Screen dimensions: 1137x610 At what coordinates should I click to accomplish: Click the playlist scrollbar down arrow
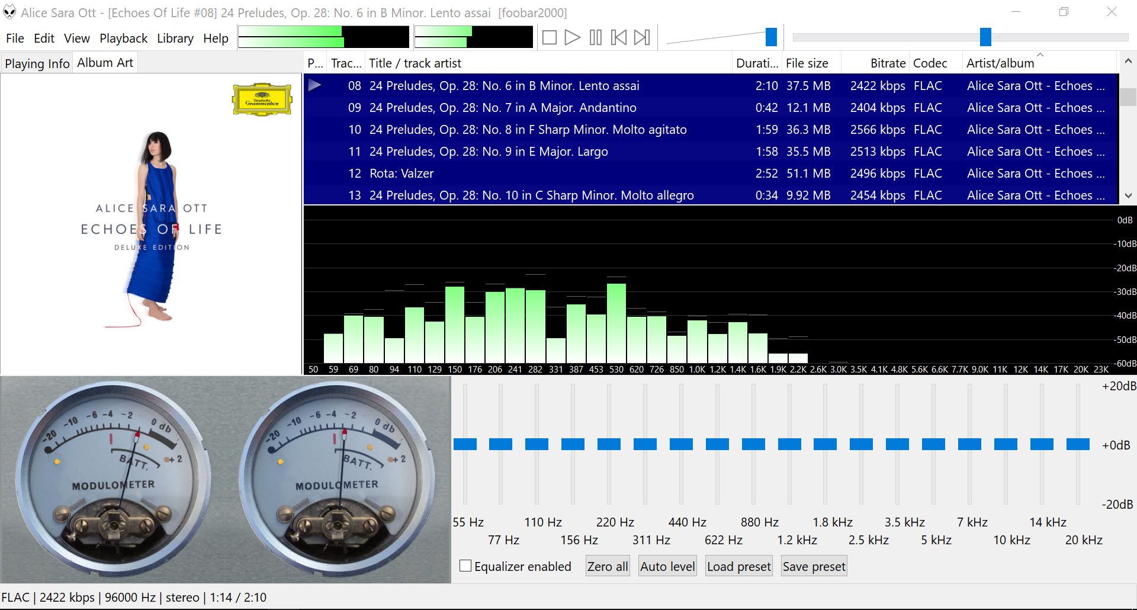point(1128,195)
